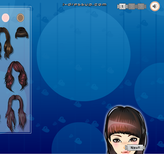Click the girl character's face

tap(125, 143)
